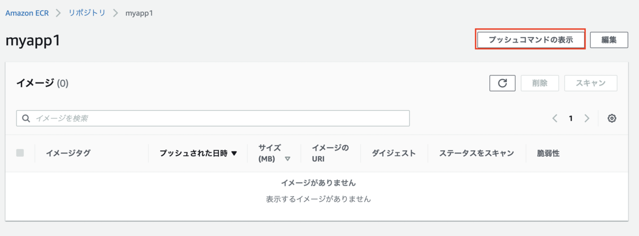Click the プッシュコマンドの表示 button
Screen dimensions: 639x236
point(530,40)
